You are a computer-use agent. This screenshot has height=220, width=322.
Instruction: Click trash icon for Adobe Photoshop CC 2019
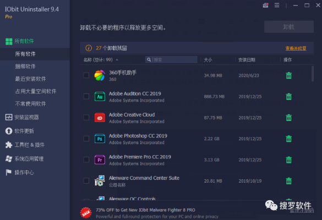289,139
